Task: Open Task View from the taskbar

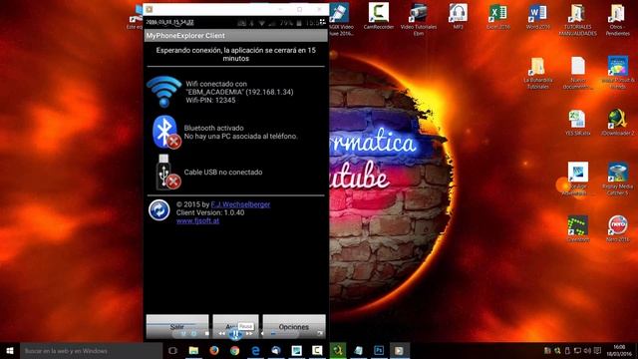Action: 172,350
